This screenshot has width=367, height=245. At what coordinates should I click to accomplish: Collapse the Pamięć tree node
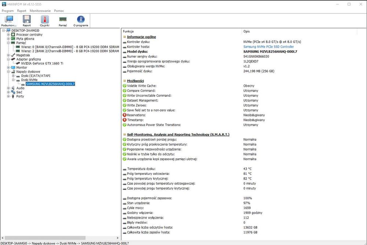[8, 43]
